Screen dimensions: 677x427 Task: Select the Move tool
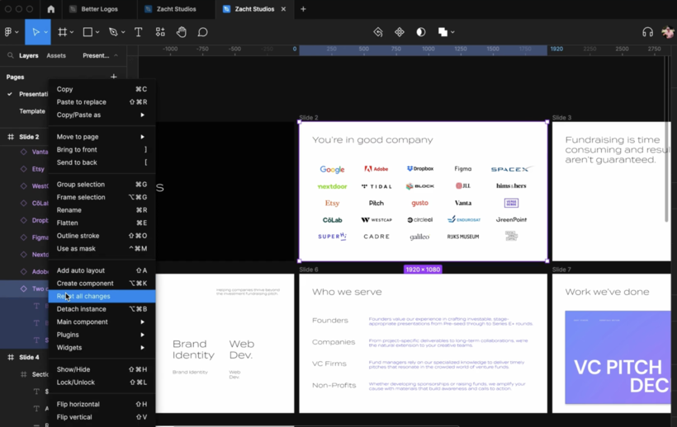point(36,32)
